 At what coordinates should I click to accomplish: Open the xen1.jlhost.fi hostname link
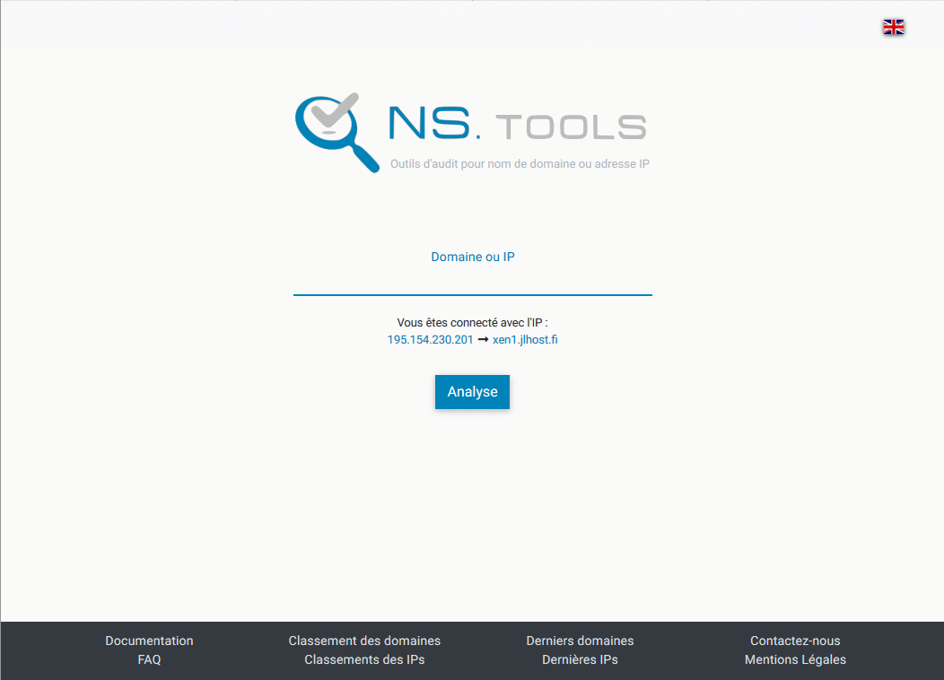point(525,340)
